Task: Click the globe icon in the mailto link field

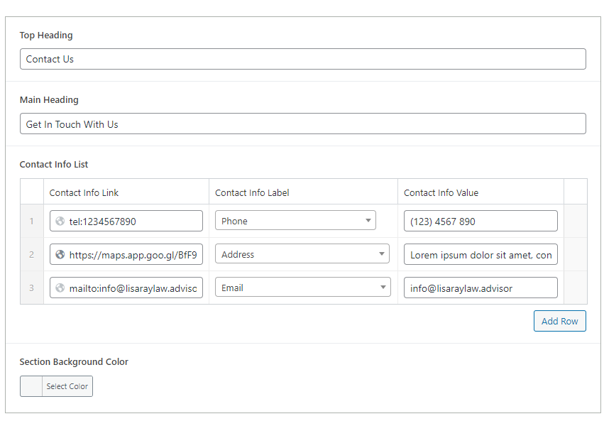Action: tap(59, 288)
